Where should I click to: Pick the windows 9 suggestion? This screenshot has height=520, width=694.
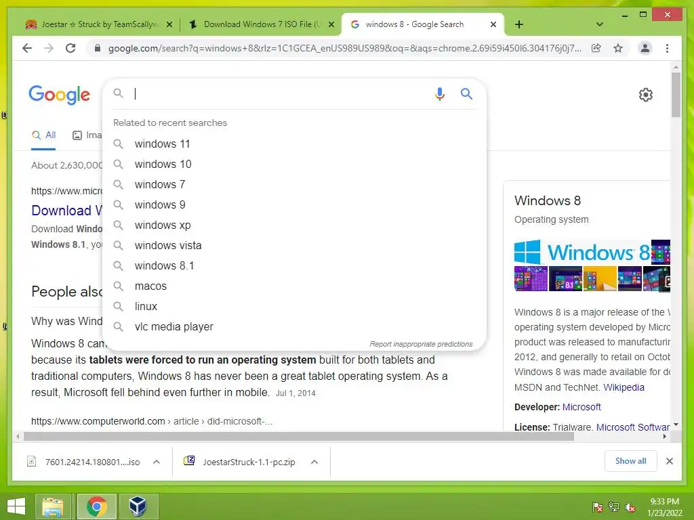click(x=294, y=204)
